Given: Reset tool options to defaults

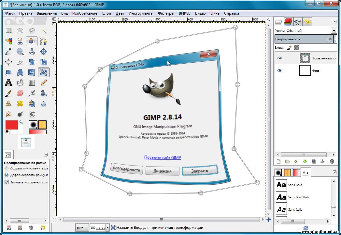Looking at the screenshot, I should (x=43, y=228).
